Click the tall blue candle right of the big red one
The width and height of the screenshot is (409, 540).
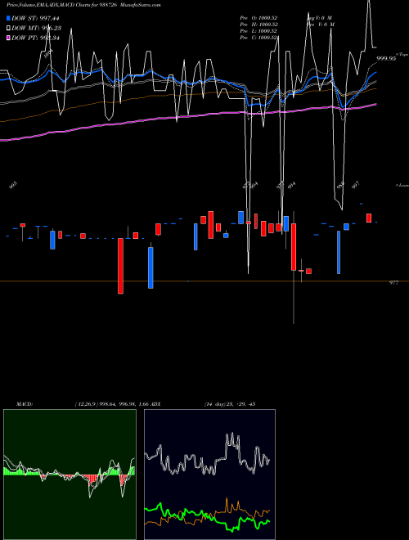coord(151,268)
